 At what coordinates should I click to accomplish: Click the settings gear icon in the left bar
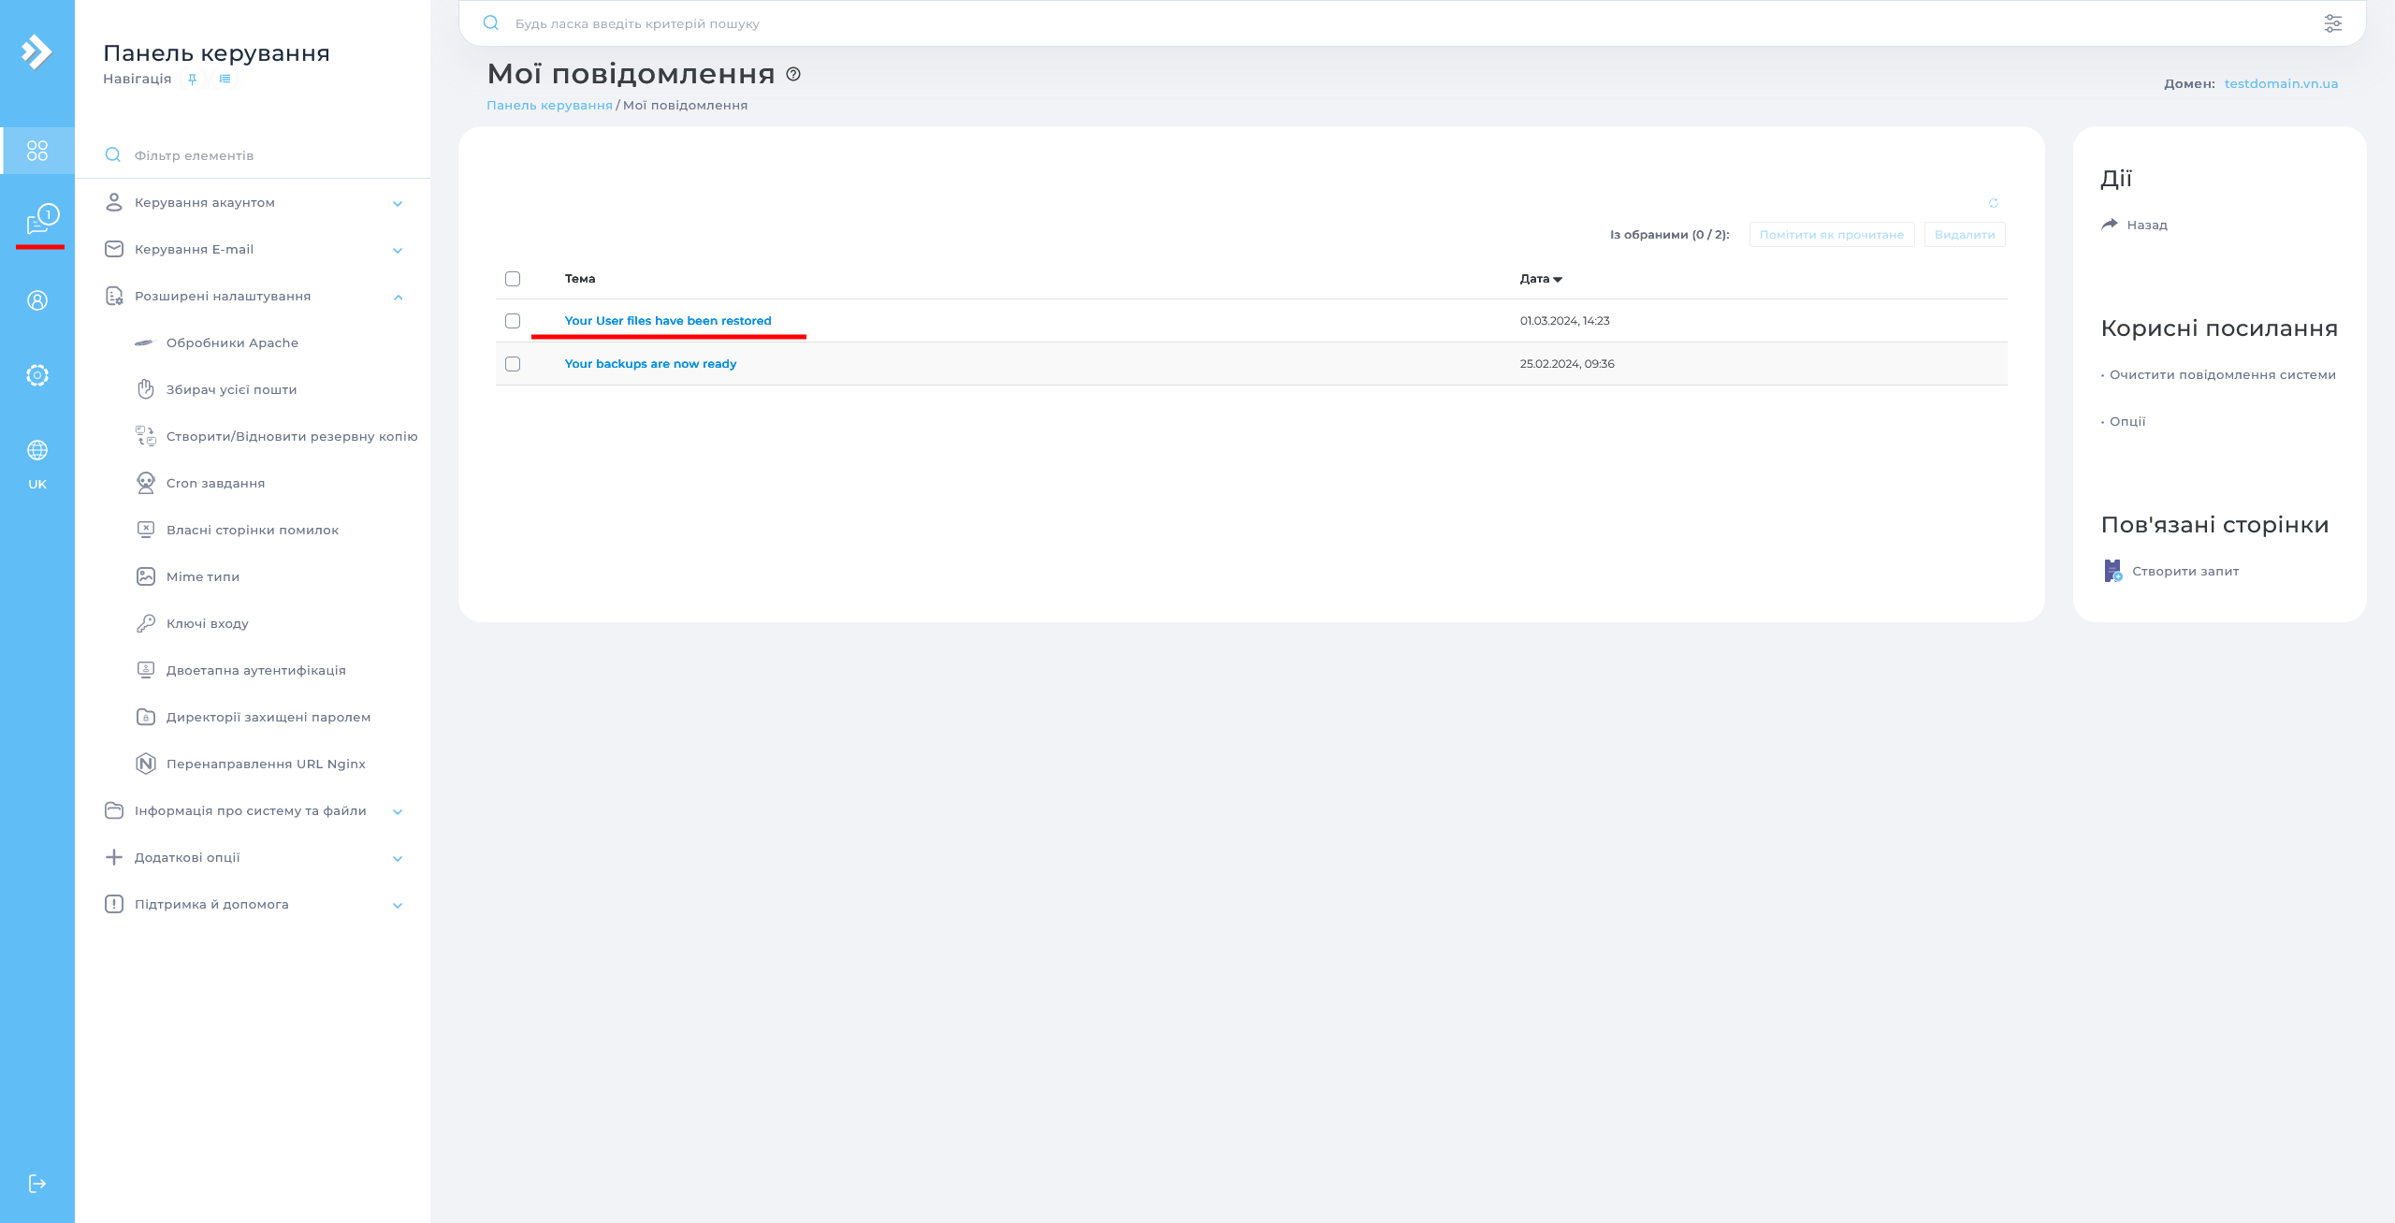37,375
